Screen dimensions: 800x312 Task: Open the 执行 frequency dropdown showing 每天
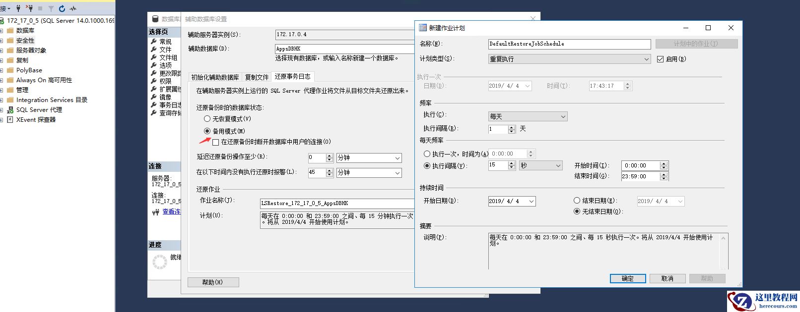tap(528, 116)
